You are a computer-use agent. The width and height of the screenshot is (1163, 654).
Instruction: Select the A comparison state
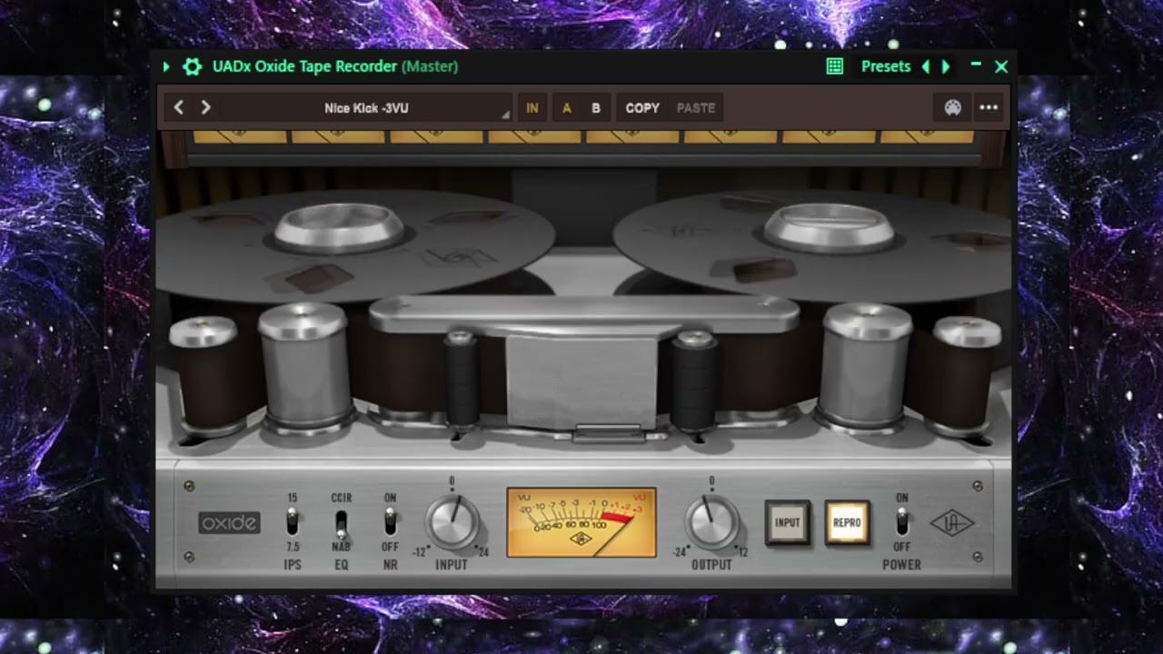tap(567, 108)
